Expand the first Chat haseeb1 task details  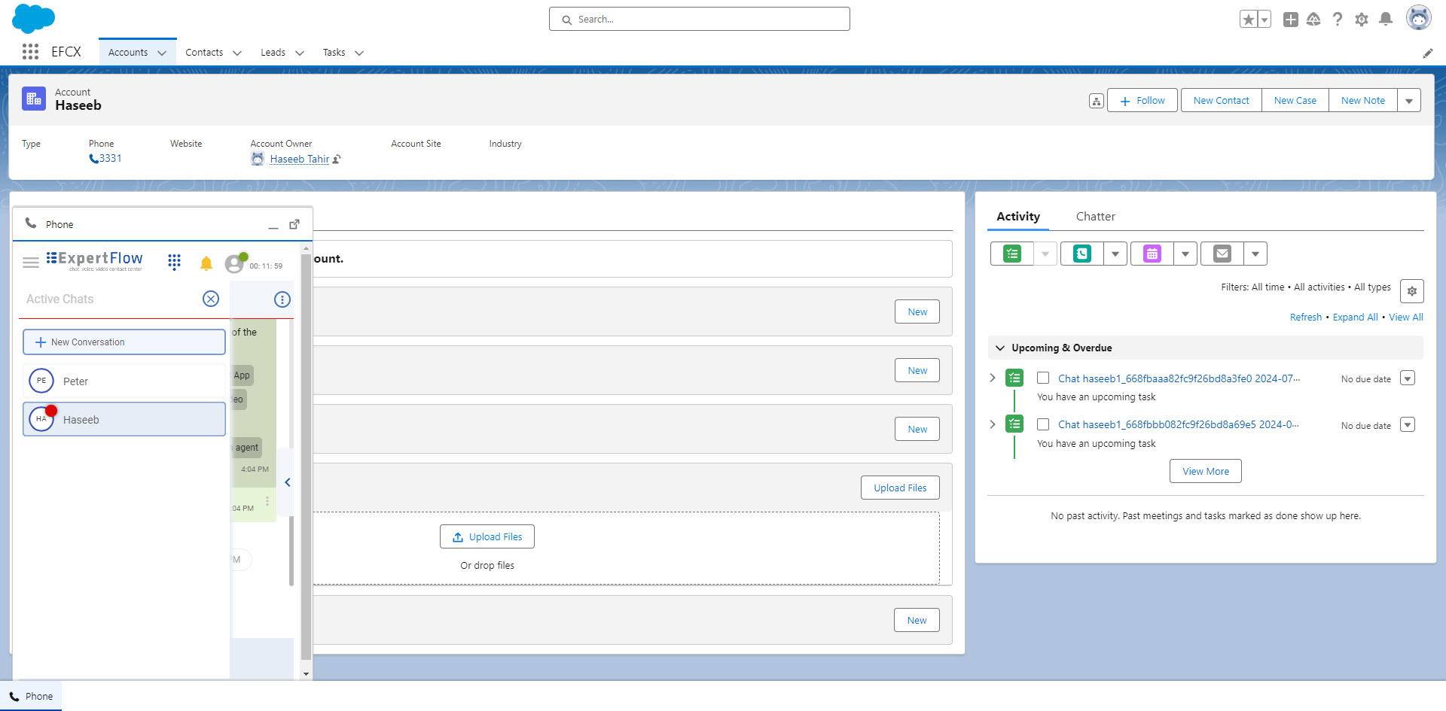993,378
